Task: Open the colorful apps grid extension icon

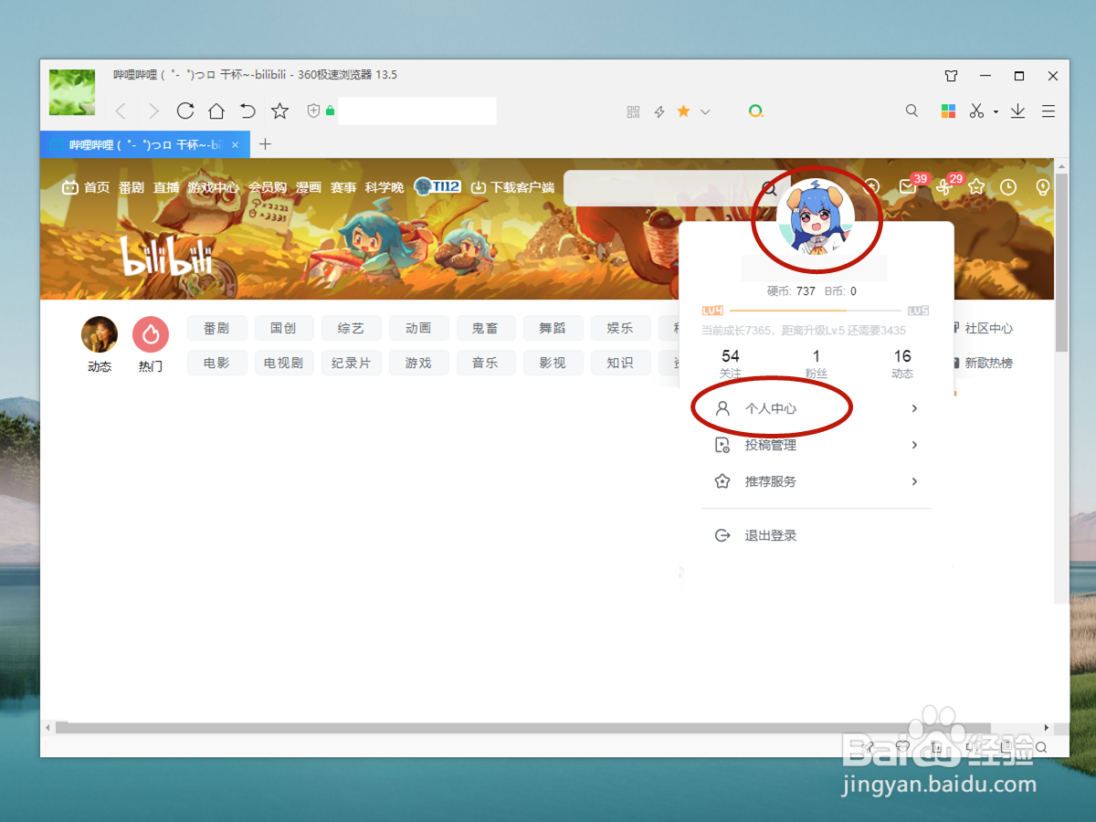Action: 949,111
